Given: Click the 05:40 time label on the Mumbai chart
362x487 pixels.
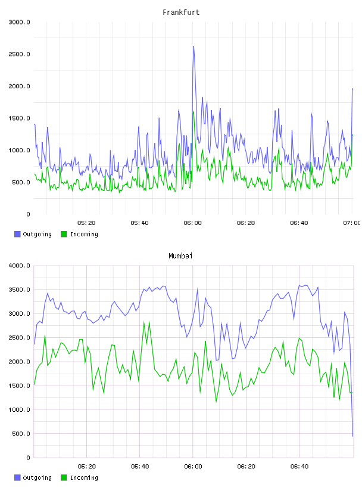Looking at the screenshot, I should pyautogui.click(x=140, y=467).
